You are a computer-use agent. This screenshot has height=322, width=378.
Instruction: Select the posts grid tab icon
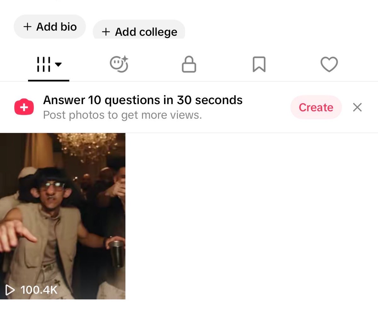click(44, 64)
